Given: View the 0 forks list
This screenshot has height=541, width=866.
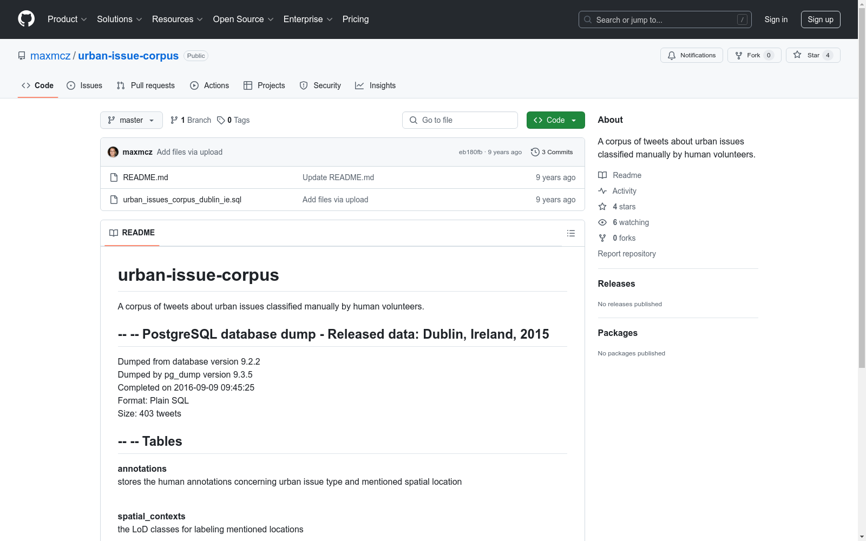Looking at the screenshot, I should 617,238.
